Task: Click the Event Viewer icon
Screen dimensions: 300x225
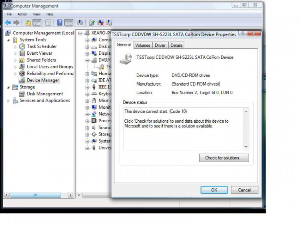Action: tap(22, 53)
